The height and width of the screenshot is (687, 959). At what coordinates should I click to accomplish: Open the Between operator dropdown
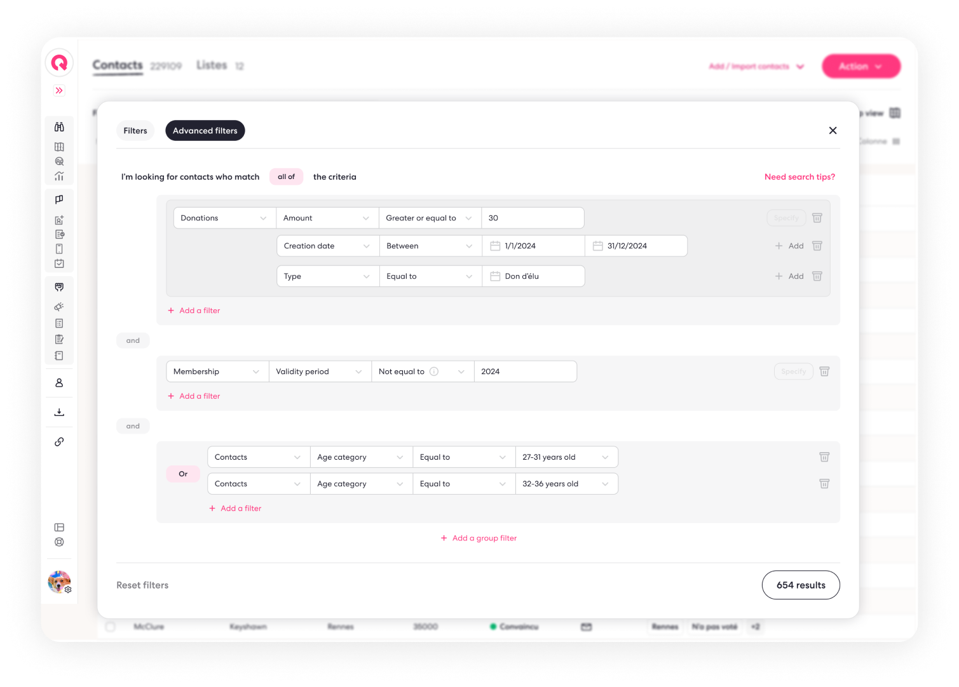[431, 246]
